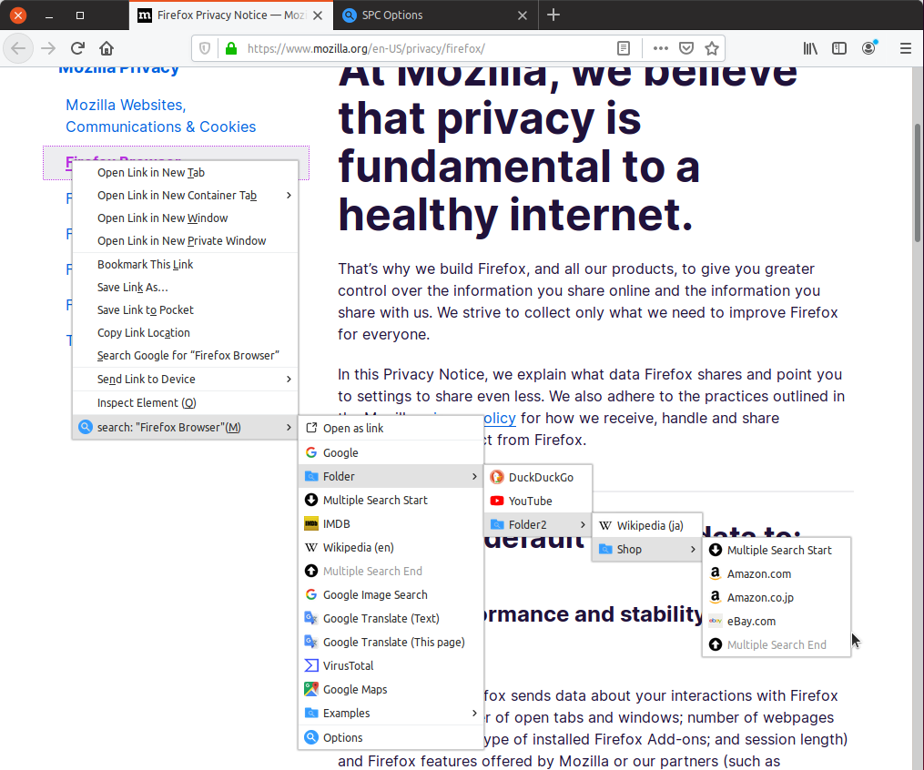Image resolution: width=924 pixels, height=770 pixels.
Task: Open a new tab with plus button
Action: pyautogui.click(x=553, y=15)
